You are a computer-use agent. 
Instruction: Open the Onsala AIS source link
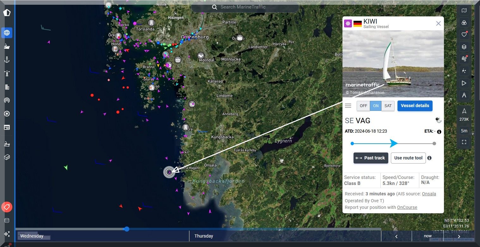tap(429, 194)
